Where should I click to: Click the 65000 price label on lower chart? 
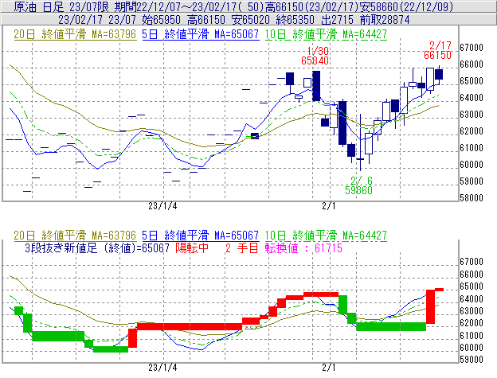tap(472, 286)
